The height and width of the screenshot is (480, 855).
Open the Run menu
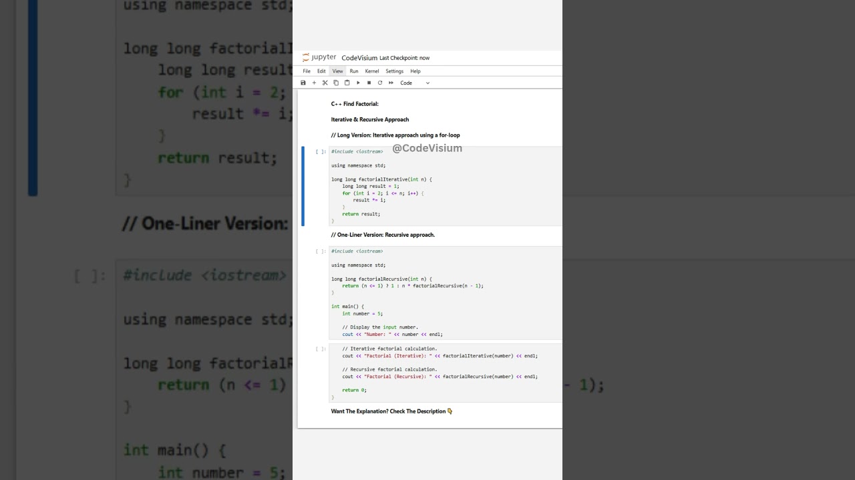click(x=354, y=71)
